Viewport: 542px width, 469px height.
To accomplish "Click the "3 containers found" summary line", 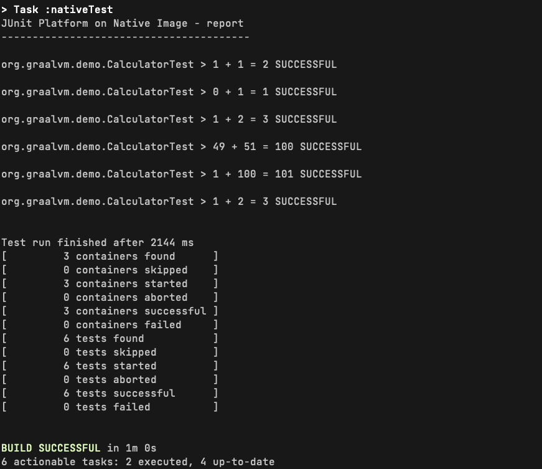I will 119,256.
